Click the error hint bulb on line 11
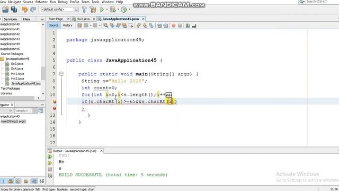This screenshot has width=339, height=191. 54,101
